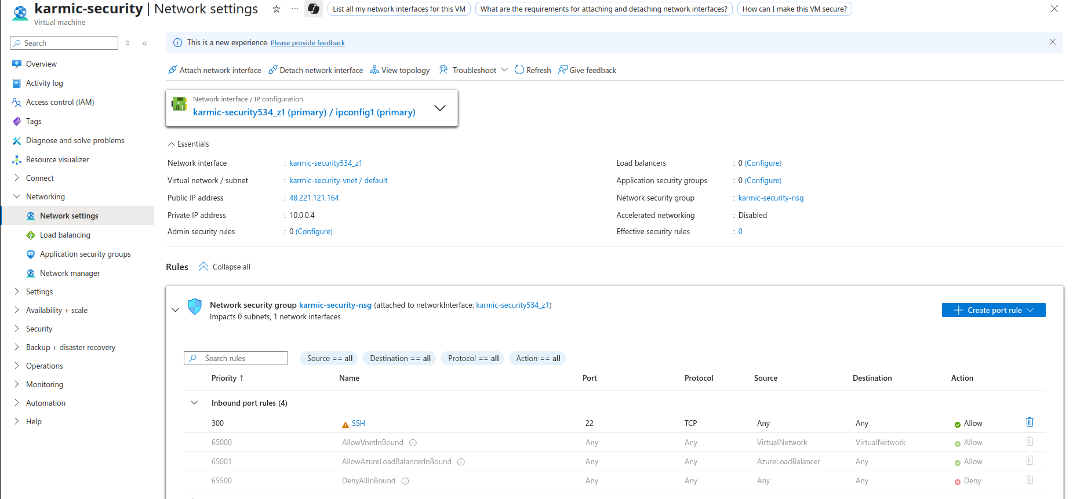Image resolution: width=1073 pixels, height=499 pixels.
Task: Click the Access control (IAM) icon
Action: pos(17,102)
